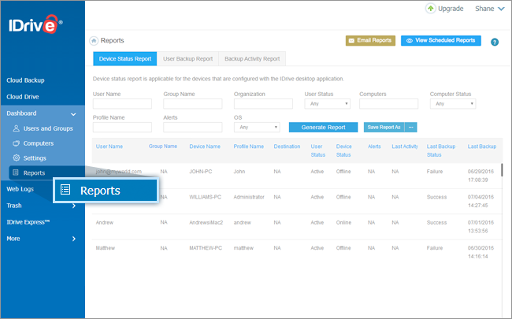Viewport: 512px width, 319px height.
Task: Open the help question mark icon
Action: pyautogui.click(x=495, y=42)
